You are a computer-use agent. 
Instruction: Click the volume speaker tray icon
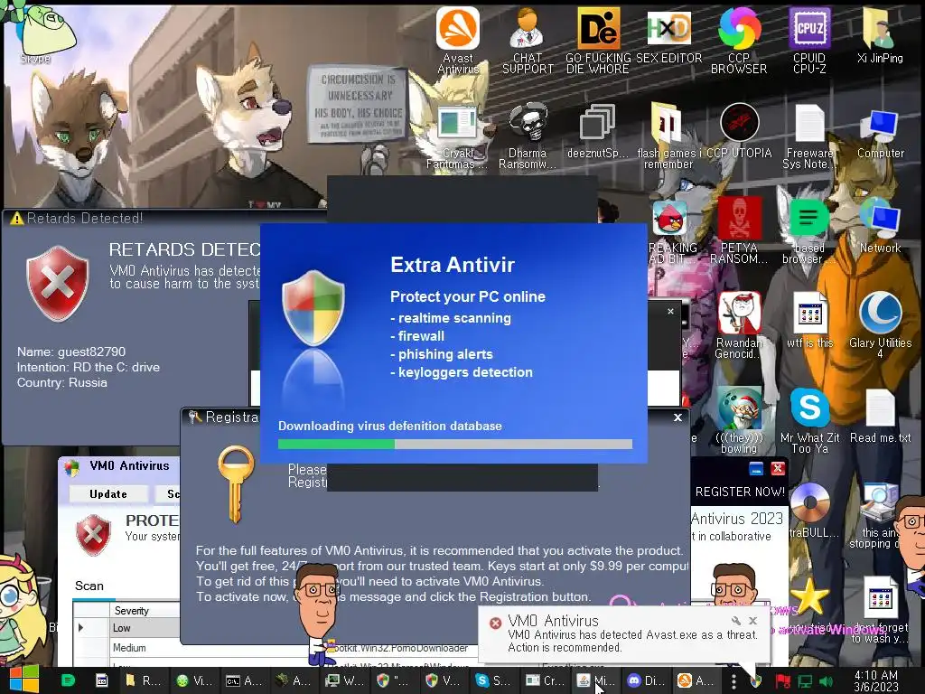(x=826, y=681)
